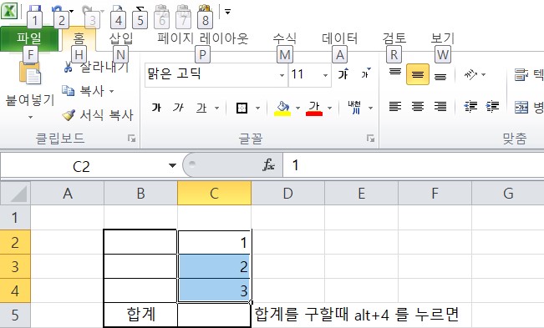Click the Decrease Font Size icon
Screen dimensions: 544x328
pos(365,73)
